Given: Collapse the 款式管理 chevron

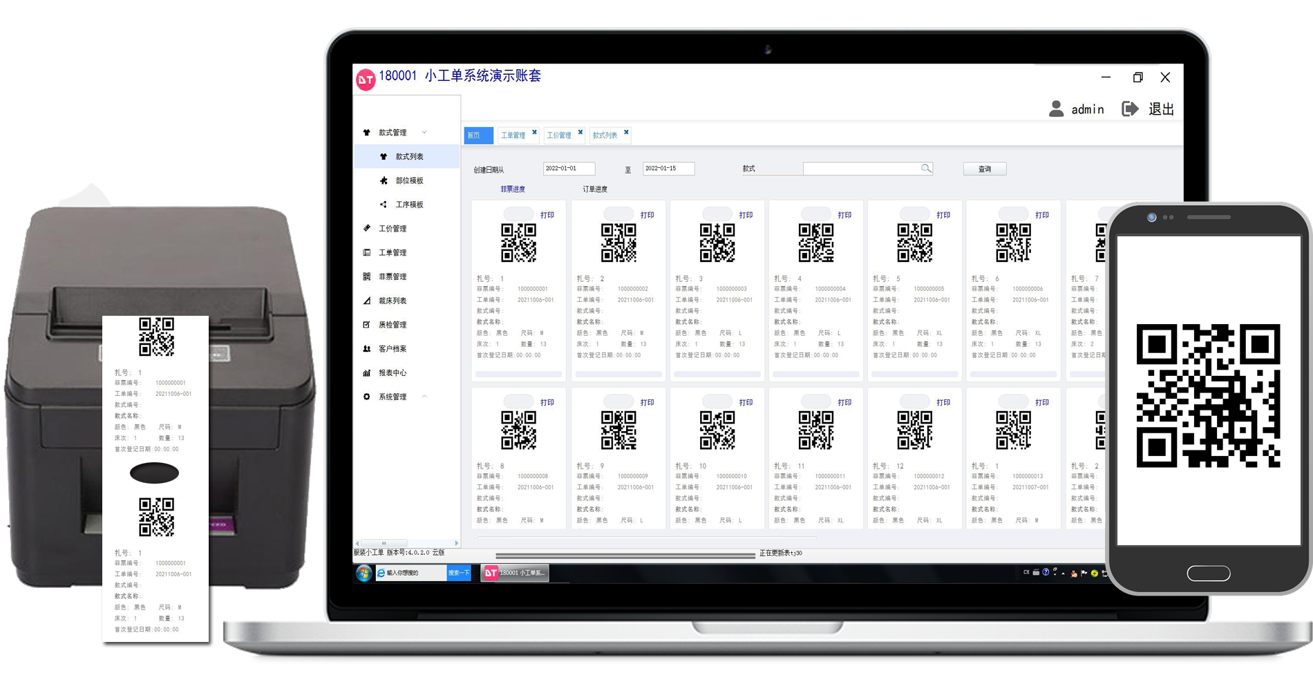Looking at the screenshot, I should (x=424, y=133).
